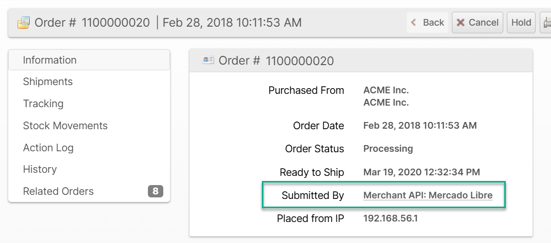Click the Processing order status value
The height and width of the screenshot is (243, 551).
388,149
